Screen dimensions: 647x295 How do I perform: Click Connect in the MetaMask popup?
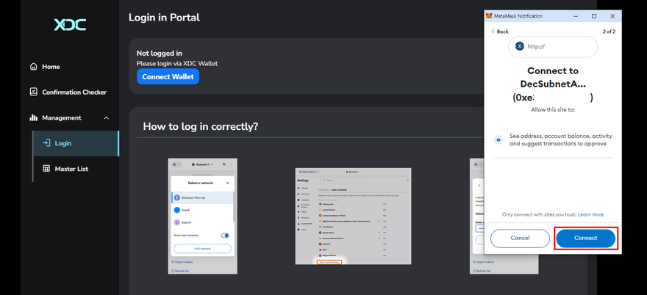pyautogui.click(x=585, y=238)
